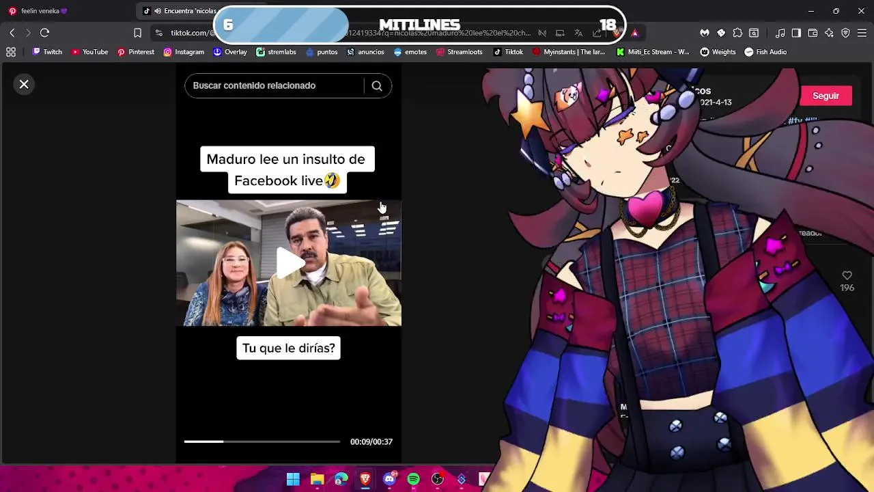This screenshot has height=492, width=874.
Task: Open the Windows Start menu
Action: coord(293,479)
